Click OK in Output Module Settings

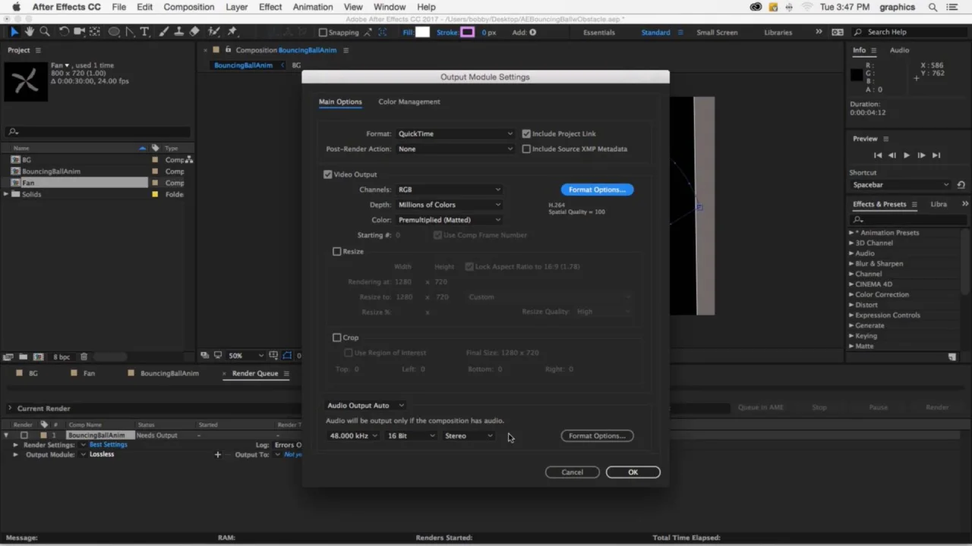coord(633,472)
